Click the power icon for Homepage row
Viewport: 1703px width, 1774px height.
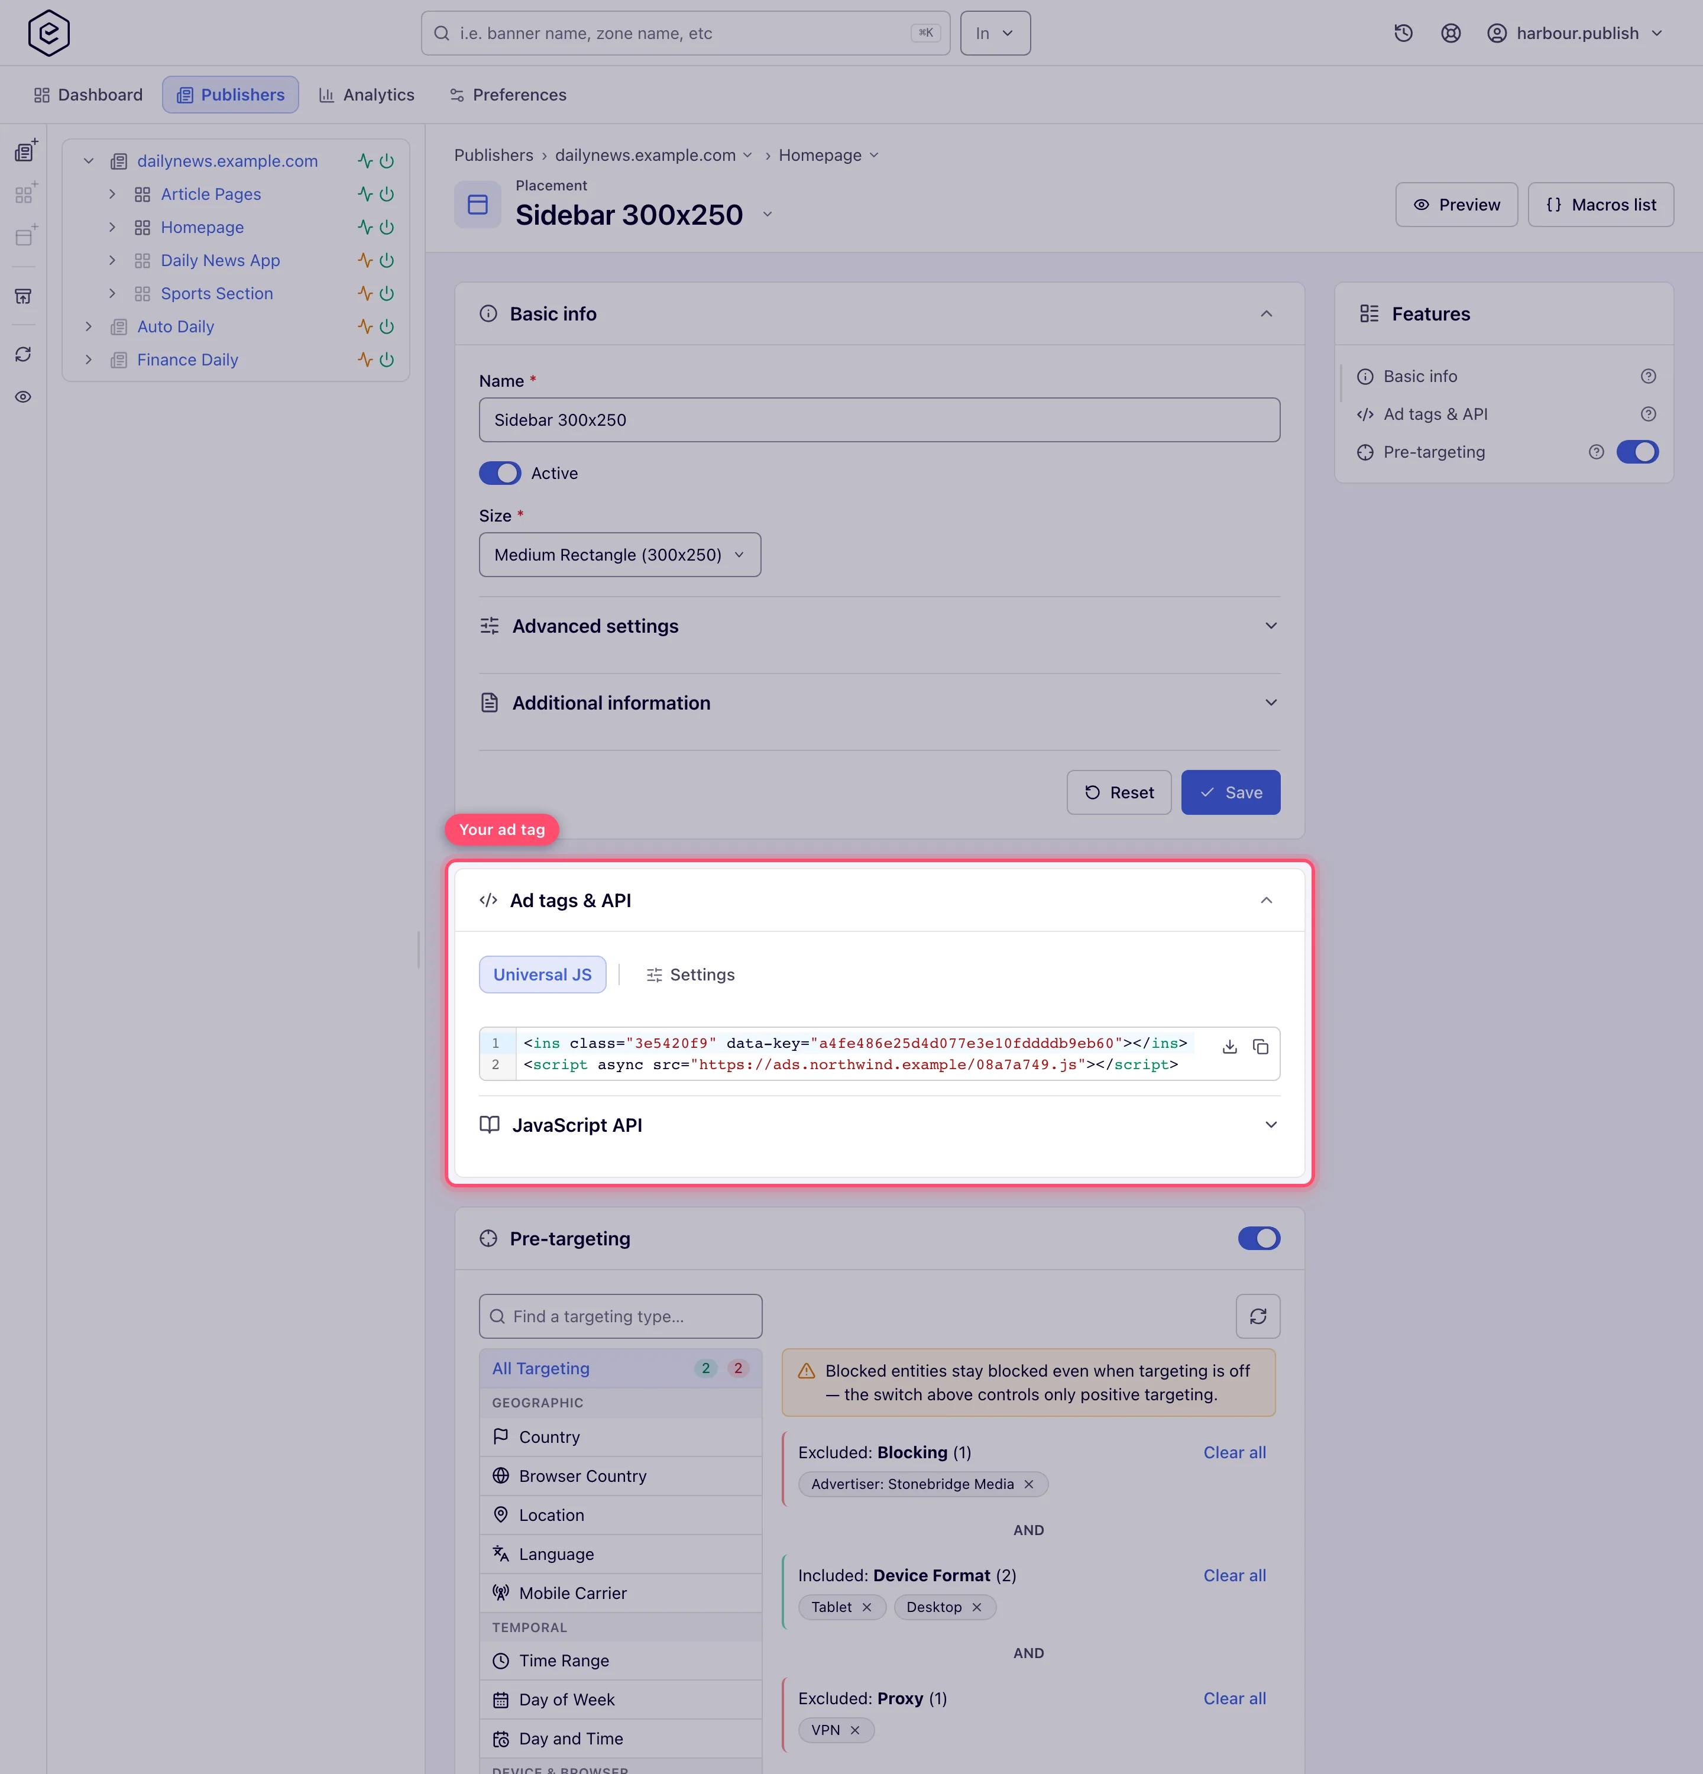click(x=386, y=227)
